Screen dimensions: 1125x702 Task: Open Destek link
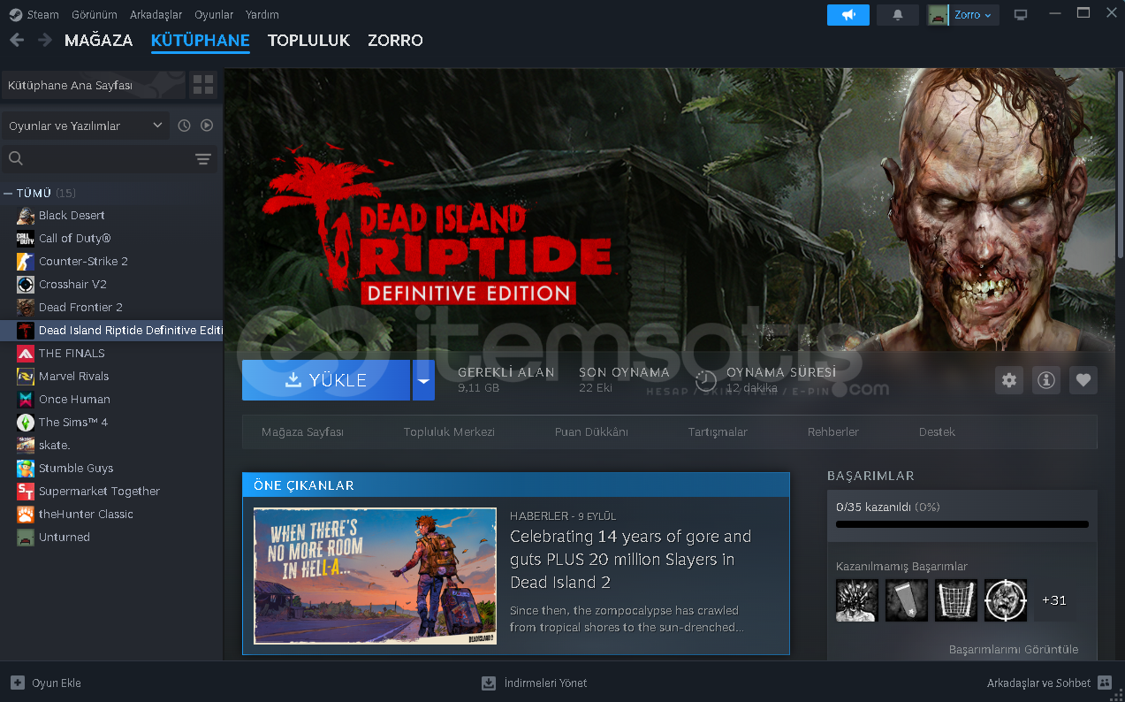coord(937,432)
